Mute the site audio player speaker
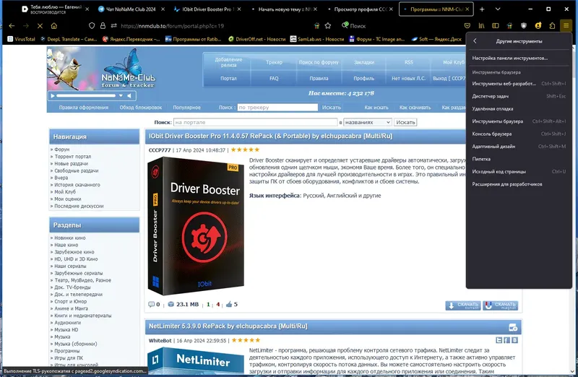Image resolution: width=578 pixels, height=377 pixels. (x=129, y=96)
